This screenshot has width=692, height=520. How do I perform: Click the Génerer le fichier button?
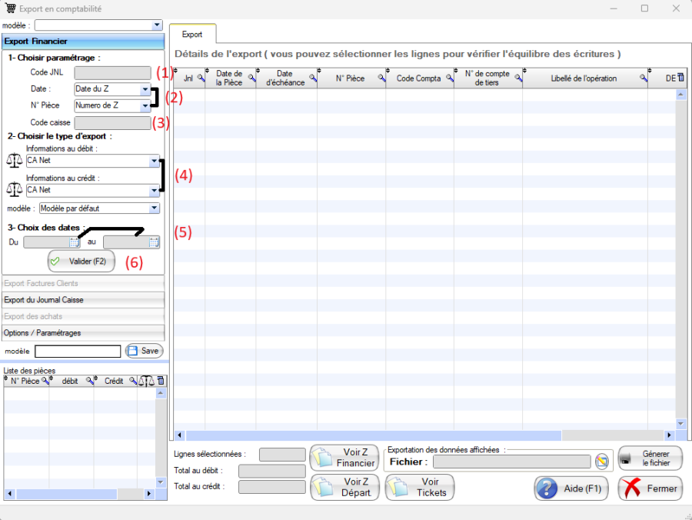[x=650, y=458]
